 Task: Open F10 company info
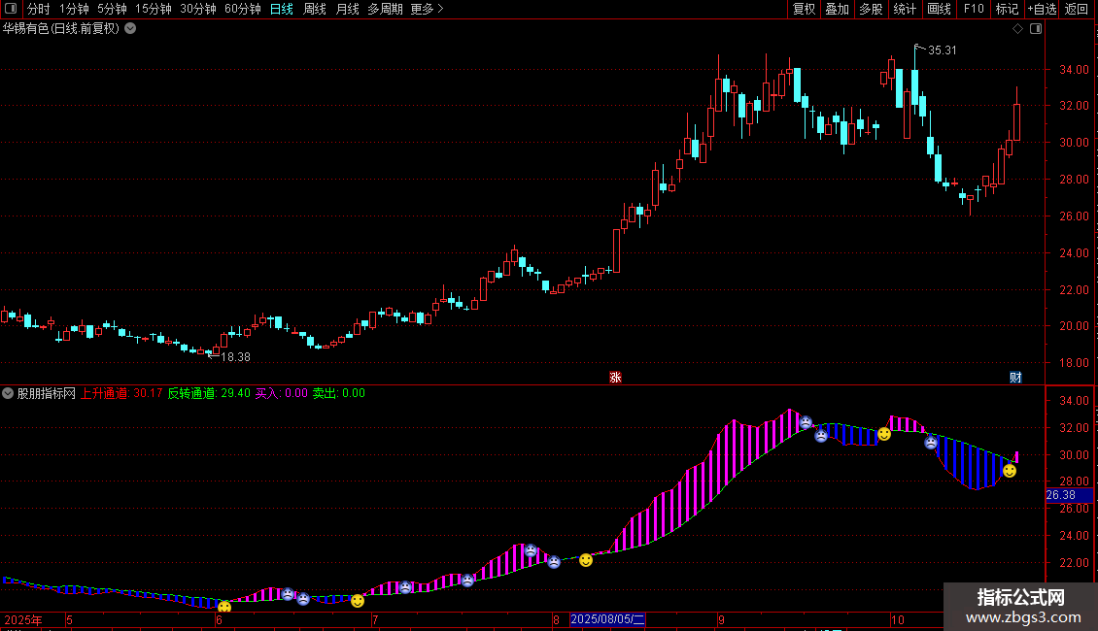[974, 9]
